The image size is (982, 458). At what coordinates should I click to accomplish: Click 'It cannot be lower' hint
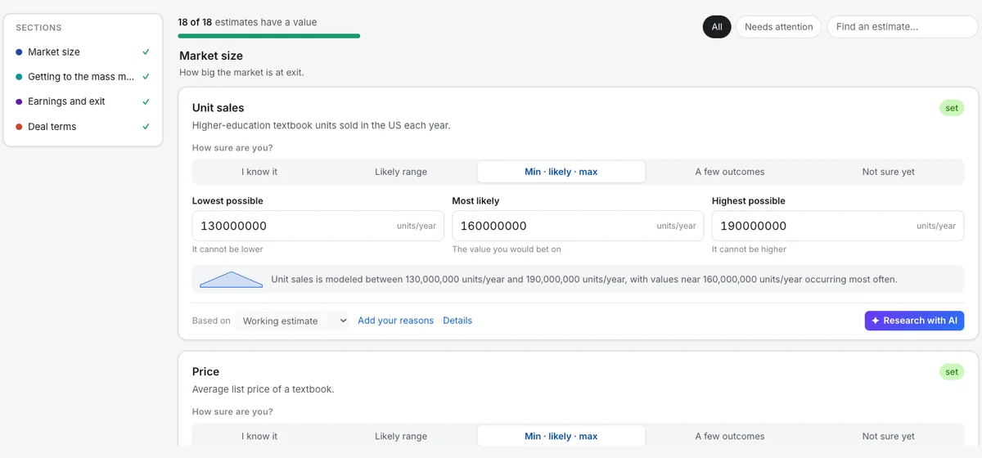(x=227, y=249)
